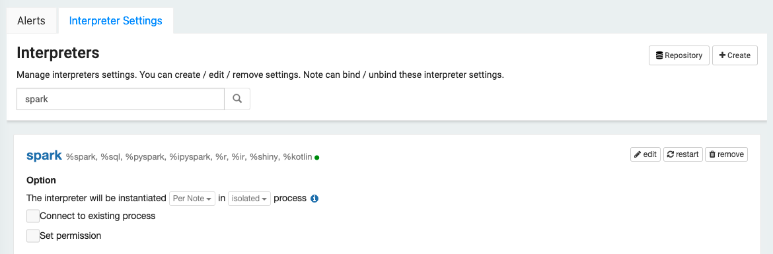Click the Option section label
773x254 pixels.
pyautogui.click(x=42, y=180)
